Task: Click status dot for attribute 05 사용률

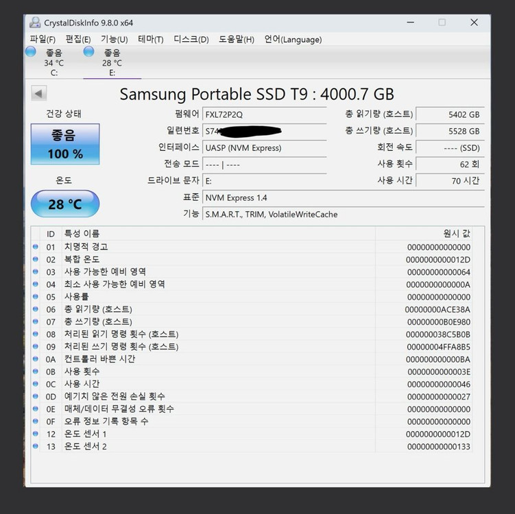Action: [x=36, y=296]
